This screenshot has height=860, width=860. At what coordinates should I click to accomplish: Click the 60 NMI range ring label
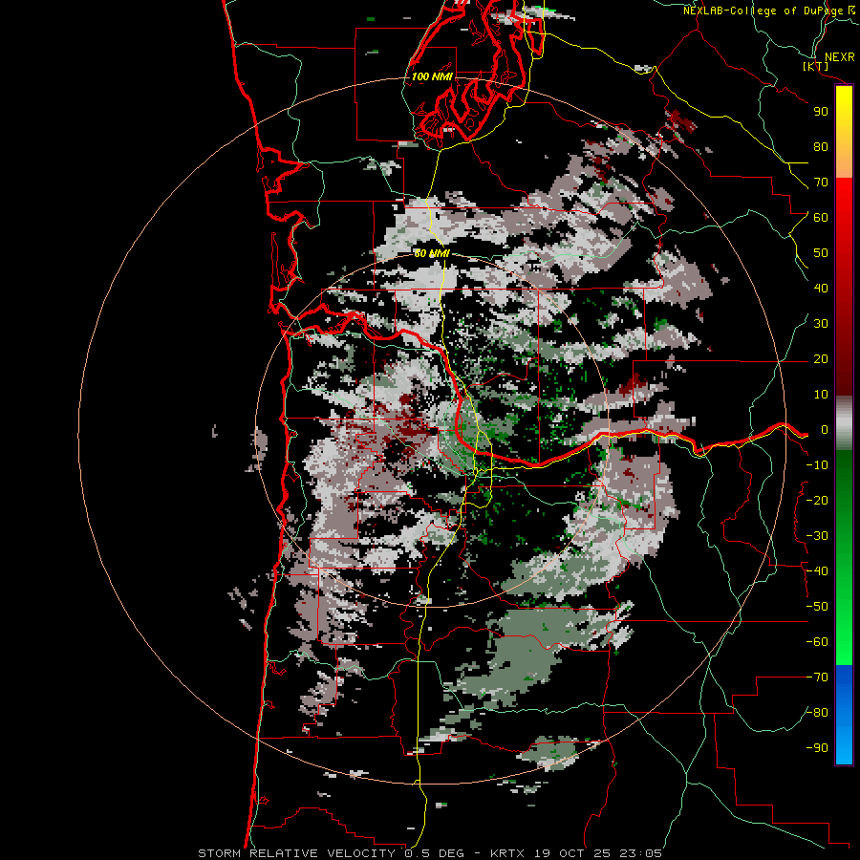point(432,253)
